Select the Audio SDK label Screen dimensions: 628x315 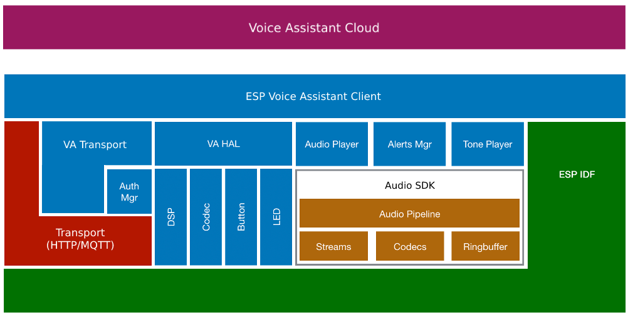pos(410,185)
